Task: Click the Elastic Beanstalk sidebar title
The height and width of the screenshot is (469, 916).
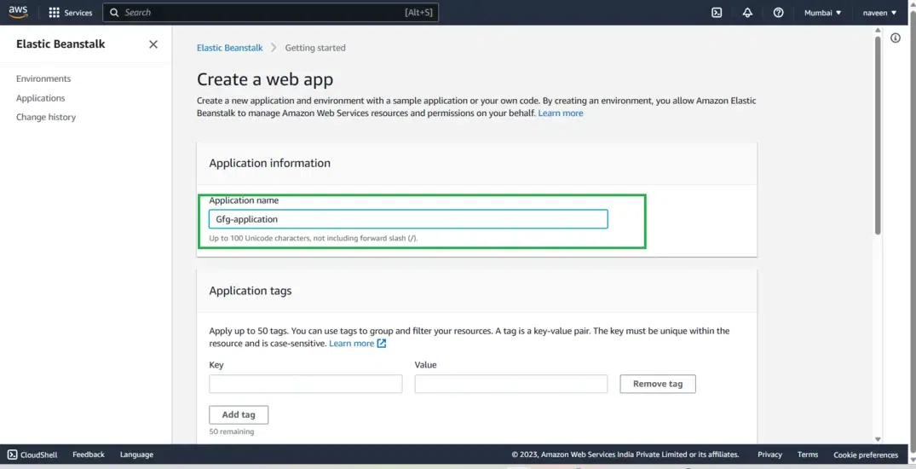Action: tap(60, 43)
